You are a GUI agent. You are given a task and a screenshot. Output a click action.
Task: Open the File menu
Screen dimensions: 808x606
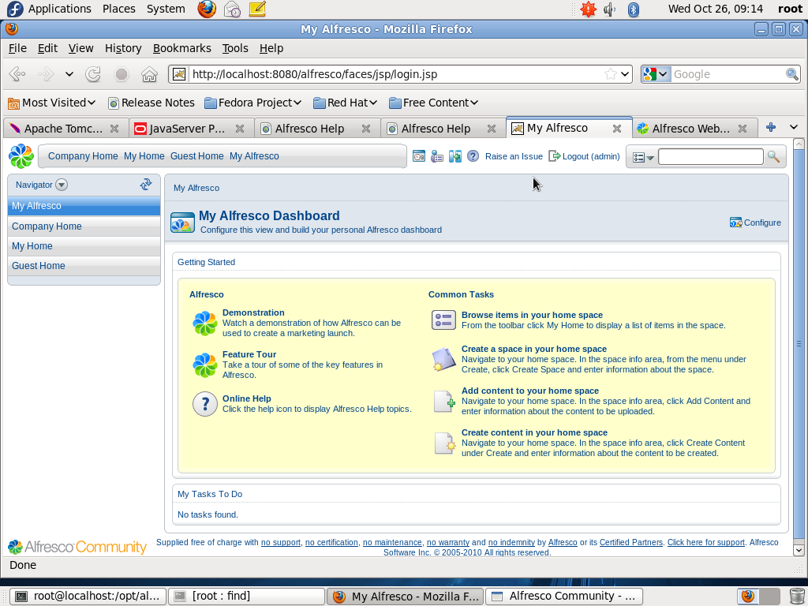(x=17, y=48)
